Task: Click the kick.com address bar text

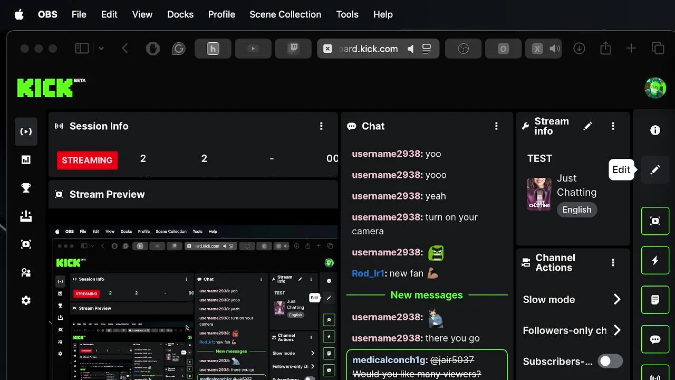Action: (368, 49)
